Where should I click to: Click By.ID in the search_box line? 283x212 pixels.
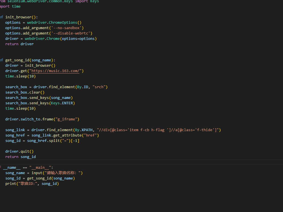click(x=82, y=87)
